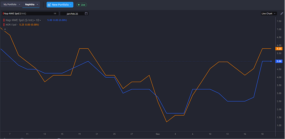The image size is (285, 139).
Task: Click the blue 5.00 price axis label
Action: click(279, 61)
